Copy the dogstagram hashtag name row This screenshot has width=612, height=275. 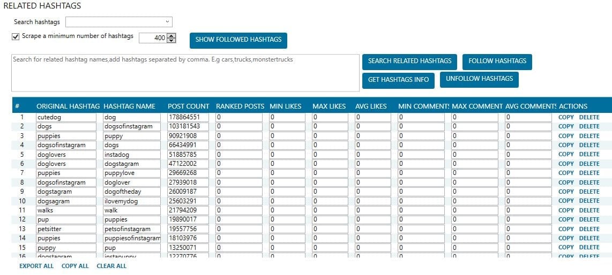click(x=566, y=164)
